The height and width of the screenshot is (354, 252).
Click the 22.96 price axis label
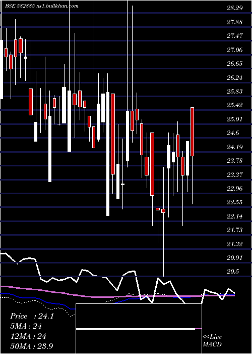click(x=235, y=189)
